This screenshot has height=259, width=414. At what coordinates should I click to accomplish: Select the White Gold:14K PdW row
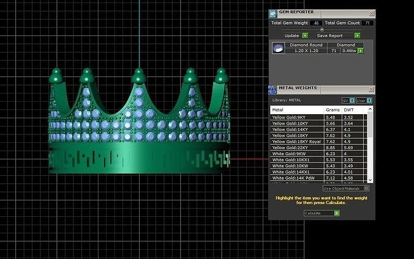(318, 178)
